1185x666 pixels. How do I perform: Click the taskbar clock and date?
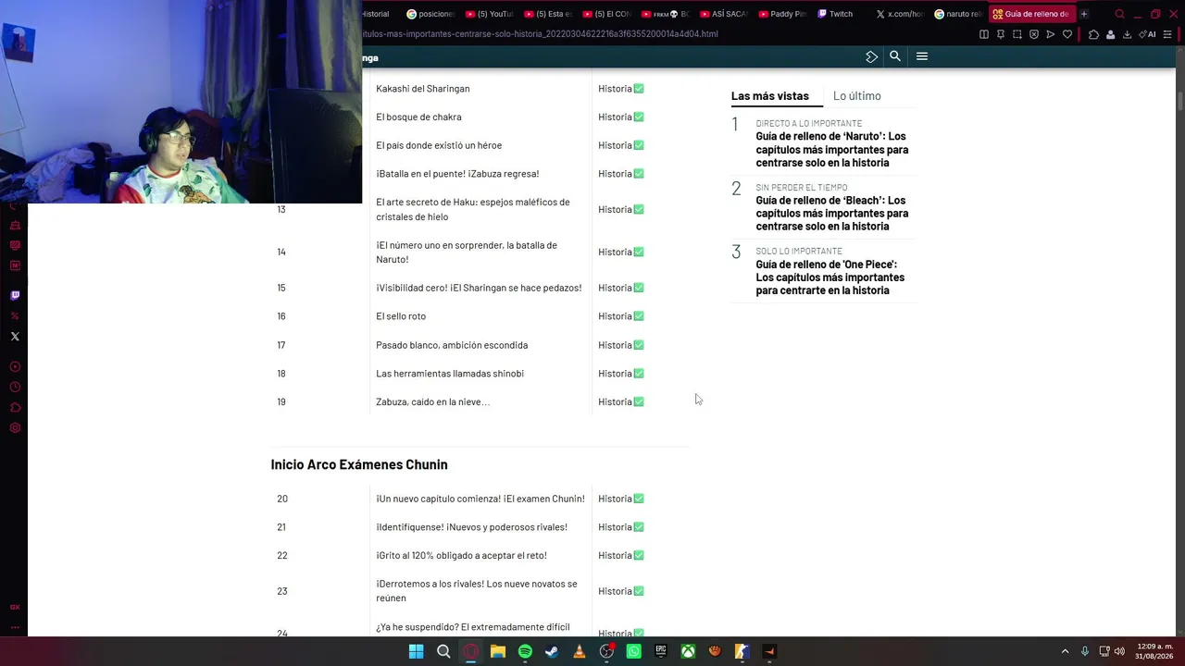click(x=1155, y=651)
